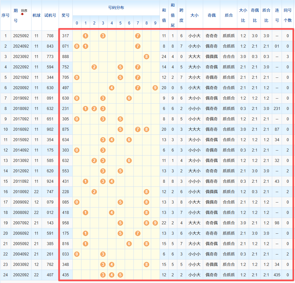
Task: Click the 排序 sort label
Action: [x=24, y=11]
